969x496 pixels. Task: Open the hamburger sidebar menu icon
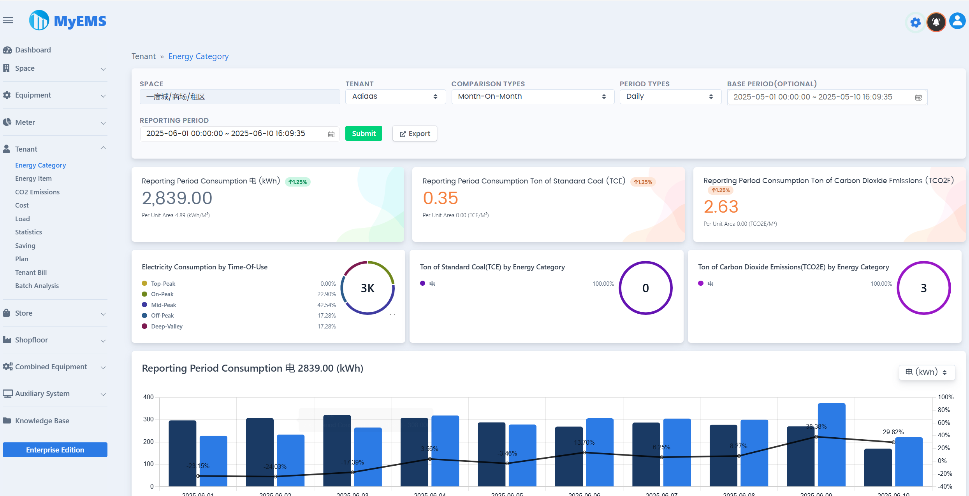(8, 20)
